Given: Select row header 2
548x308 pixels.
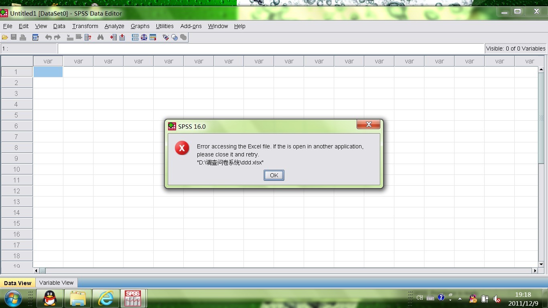Looking at the screenshot, I should coord(16,83).
